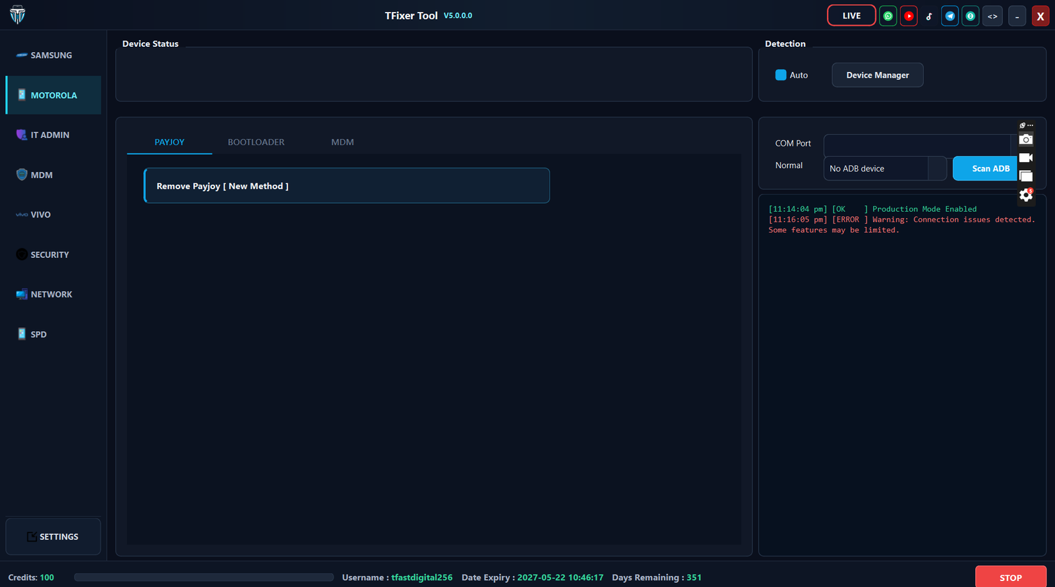1055x587 pixels.
Task: Click the TFixer shield logo
Action: coord(18,15)
